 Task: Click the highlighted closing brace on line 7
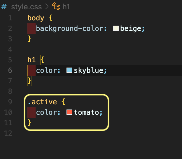[x=29, y=81]
